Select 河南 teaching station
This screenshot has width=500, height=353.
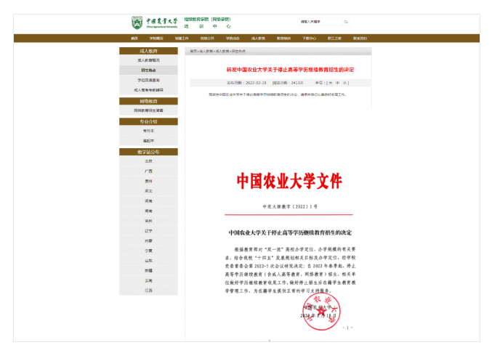148,201
